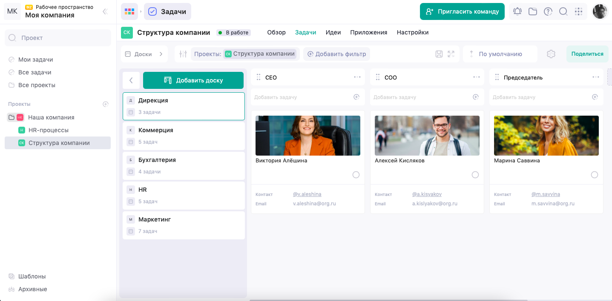Open the @v.aleshina contact link
Screen dimensions: 612x301
click(x=307, y=194)
